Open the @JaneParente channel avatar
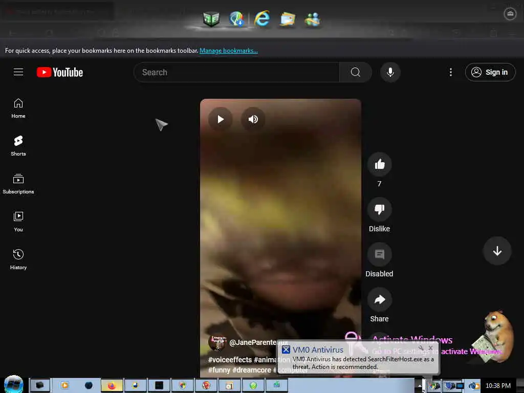The width and height of the screenshot is (524, 393). coord(217,343)
